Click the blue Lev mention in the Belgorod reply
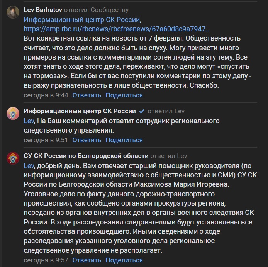 [x=29, y=166]
